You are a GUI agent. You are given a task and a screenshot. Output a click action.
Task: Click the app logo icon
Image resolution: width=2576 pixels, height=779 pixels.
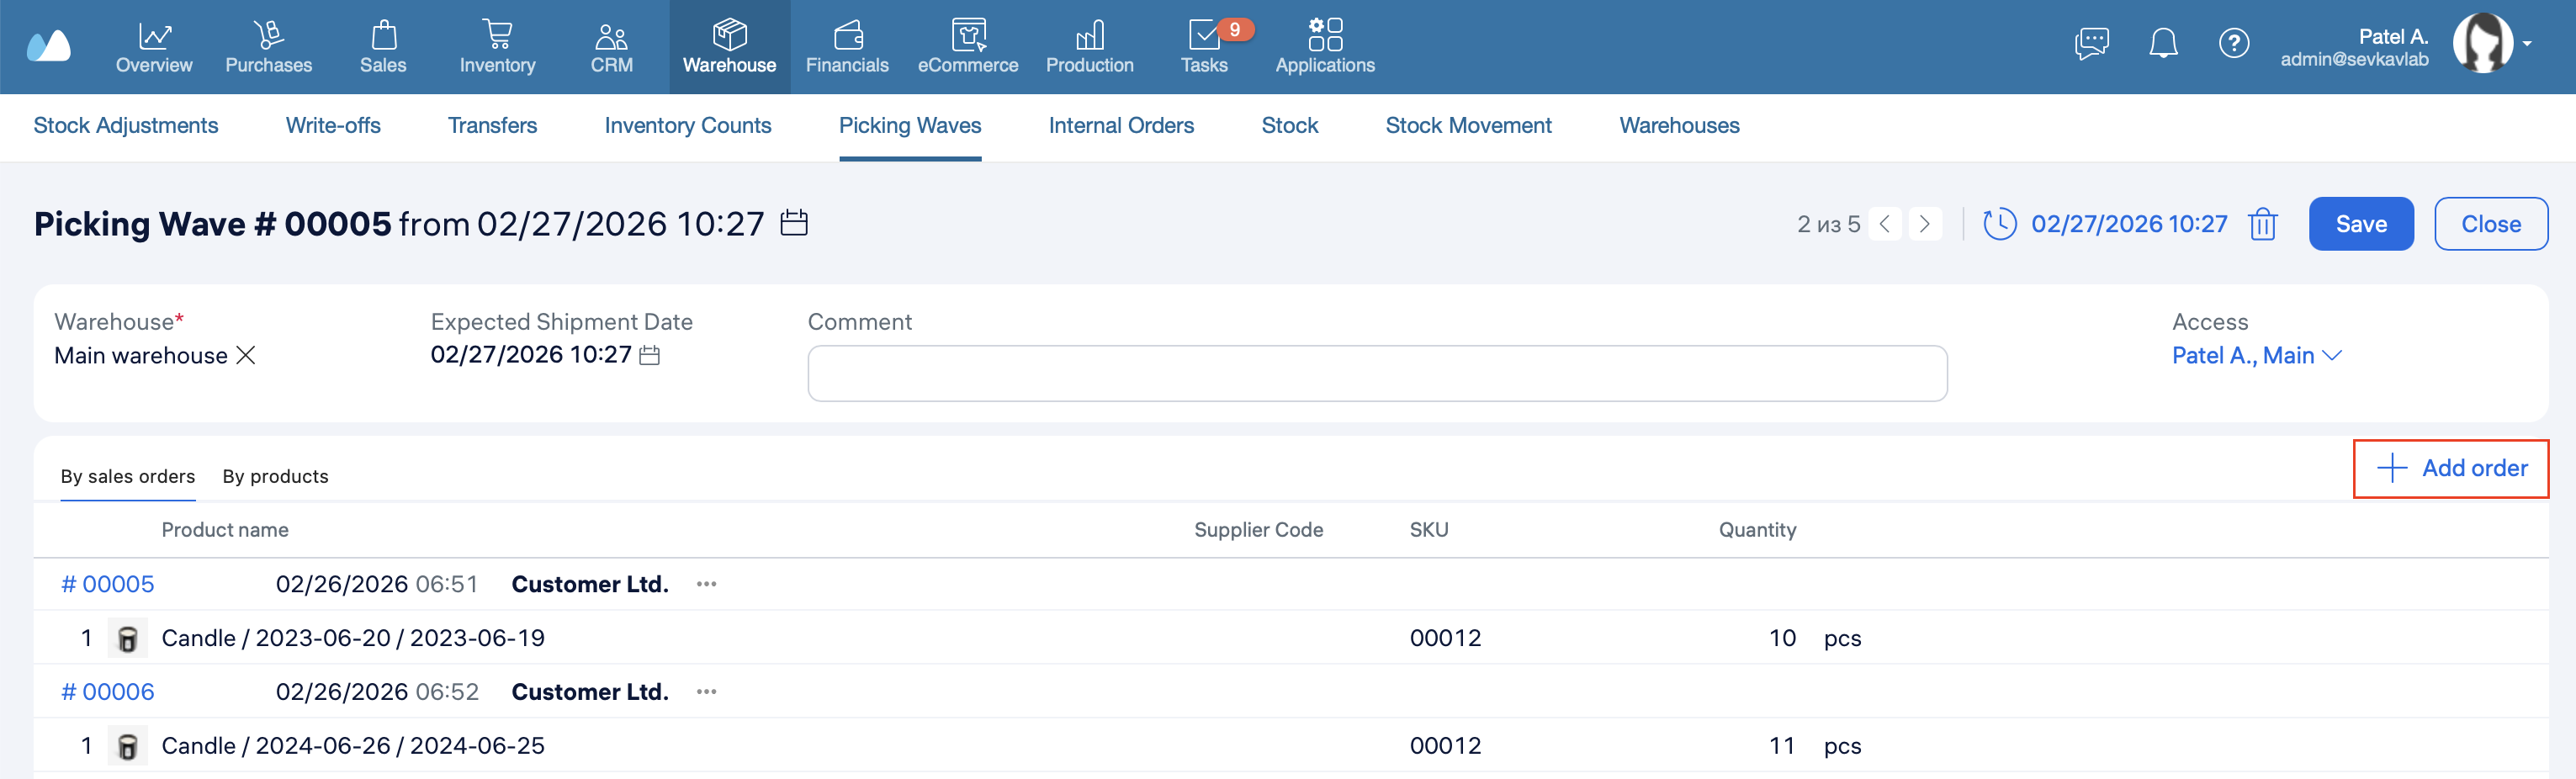point(49,45)
